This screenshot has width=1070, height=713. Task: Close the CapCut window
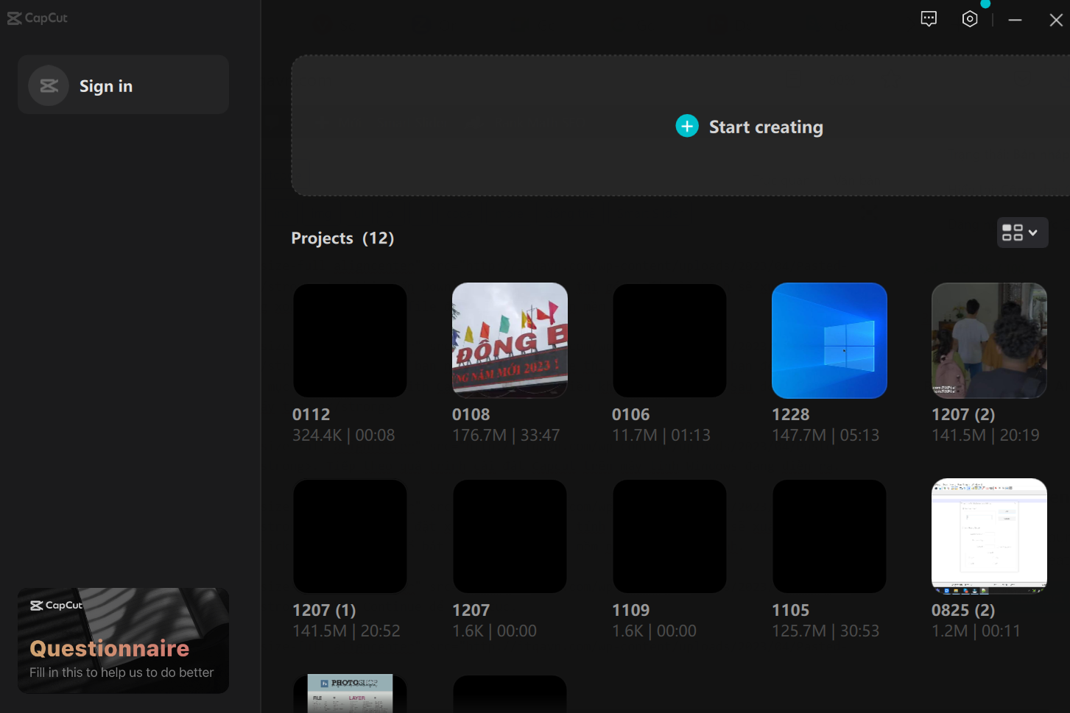1056,20
